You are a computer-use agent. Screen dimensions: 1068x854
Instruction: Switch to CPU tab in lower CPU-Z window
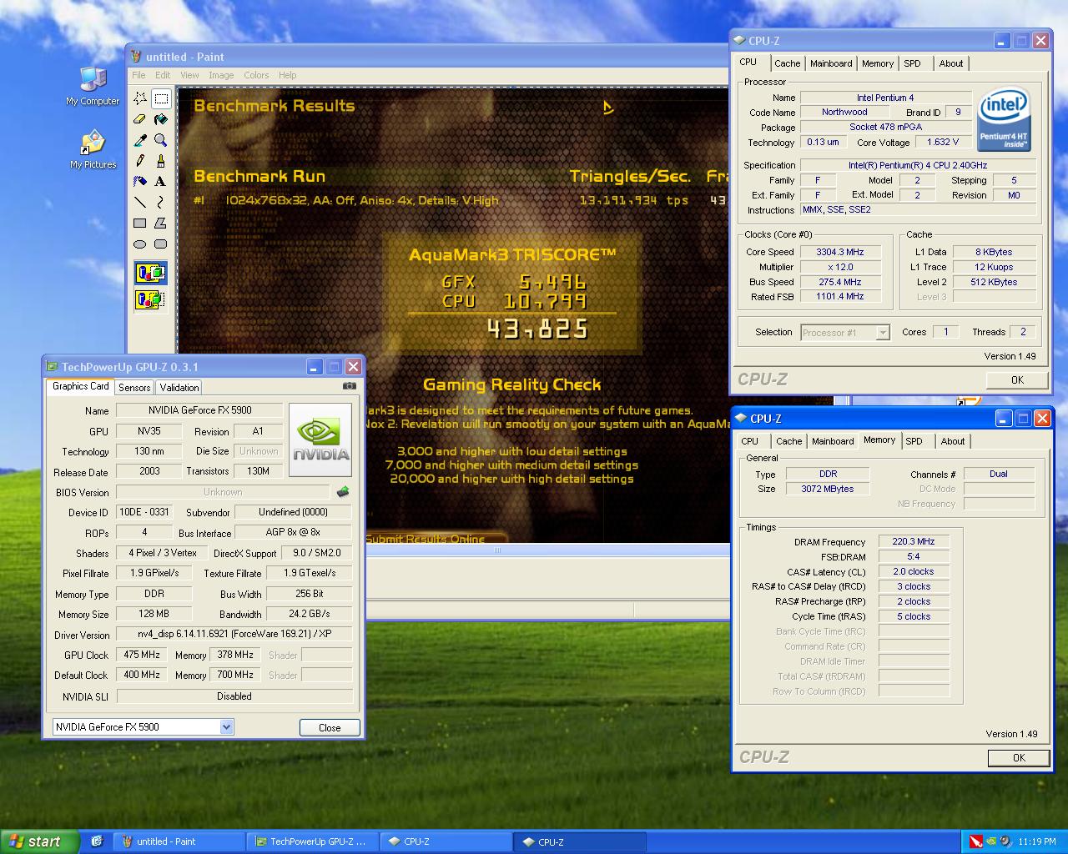(750, 441)
